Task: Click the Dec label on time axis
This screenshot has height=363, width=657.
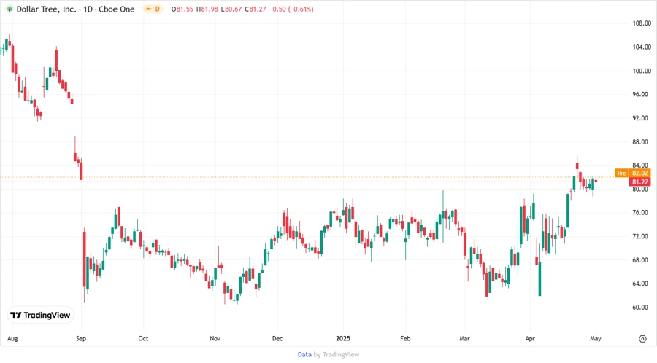Action: [277, 339]
